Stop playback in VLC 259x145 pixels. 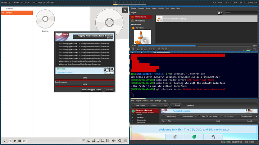pos(142,49)
